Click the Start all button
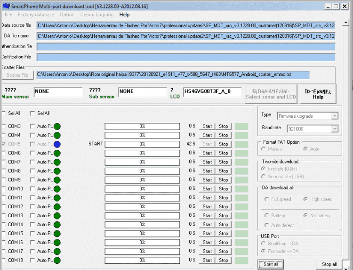This screenshot has width=353, height=270. (271, 264)
